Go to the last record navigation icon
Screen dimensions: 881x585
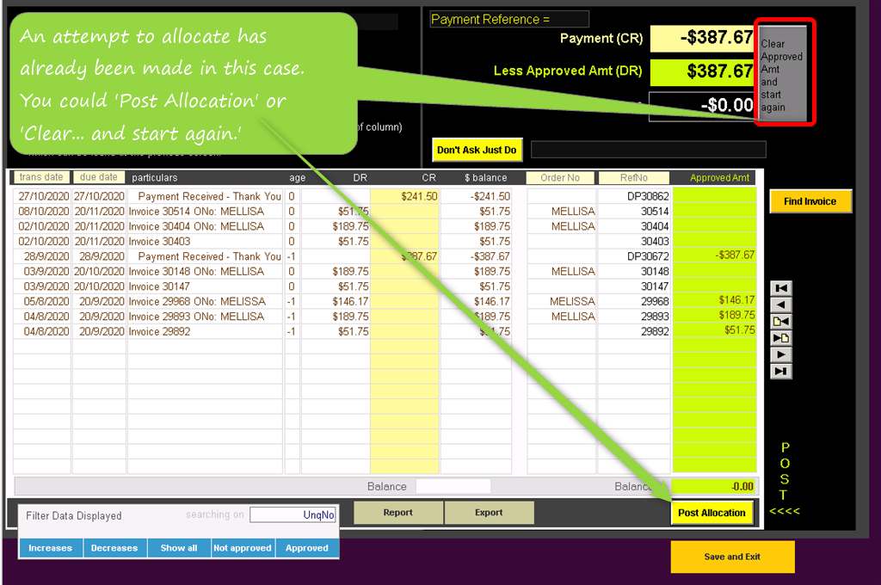(781, 372)
